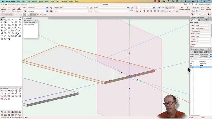The height and width of the screenshot is (119, 212).
Task: Switch to Sheet Layers tab icon in Navigation
Action: pos(198,52)
